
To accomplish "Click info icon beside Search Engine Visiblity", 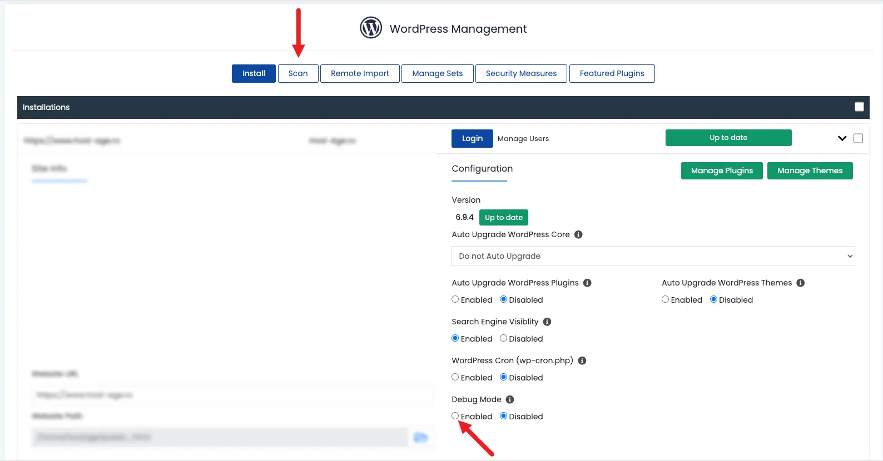I will pyautogui.click(x=547, y=322).
